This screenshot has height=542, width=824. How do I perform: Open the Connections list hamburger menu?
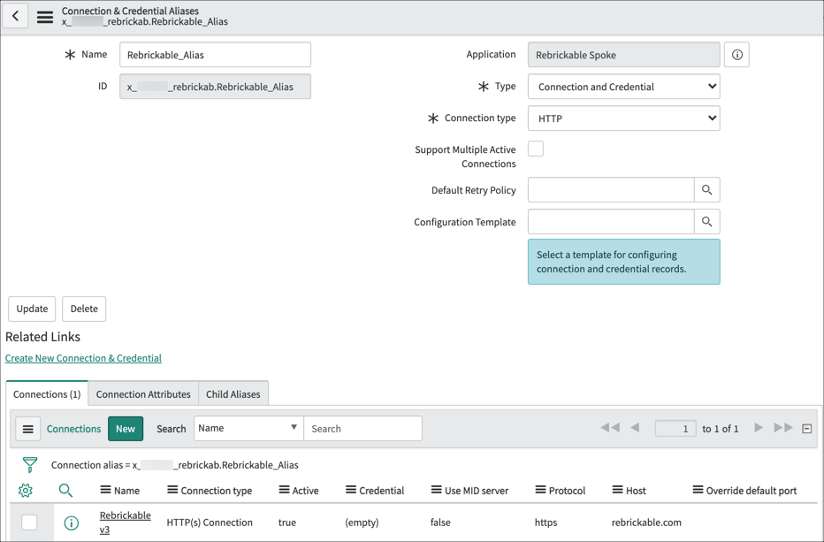28,429
